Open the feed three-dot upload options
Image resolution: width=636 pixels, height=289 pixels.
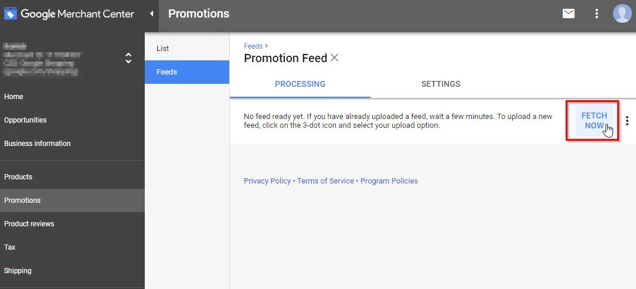coord(627,121)
